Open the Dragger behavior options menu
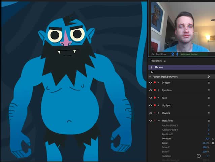Screen dimensions: 215x162 209,83
